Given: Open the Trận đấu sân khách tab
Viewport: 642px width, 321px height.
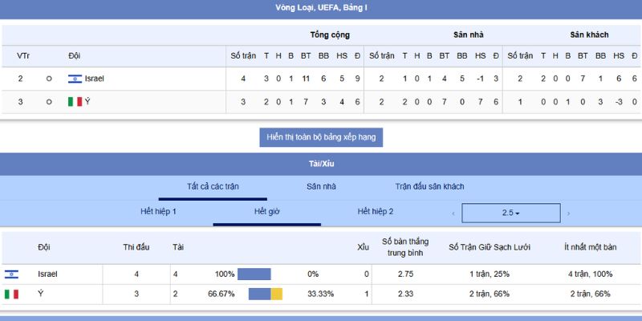Looking at the screenshot, I should 429,187.
